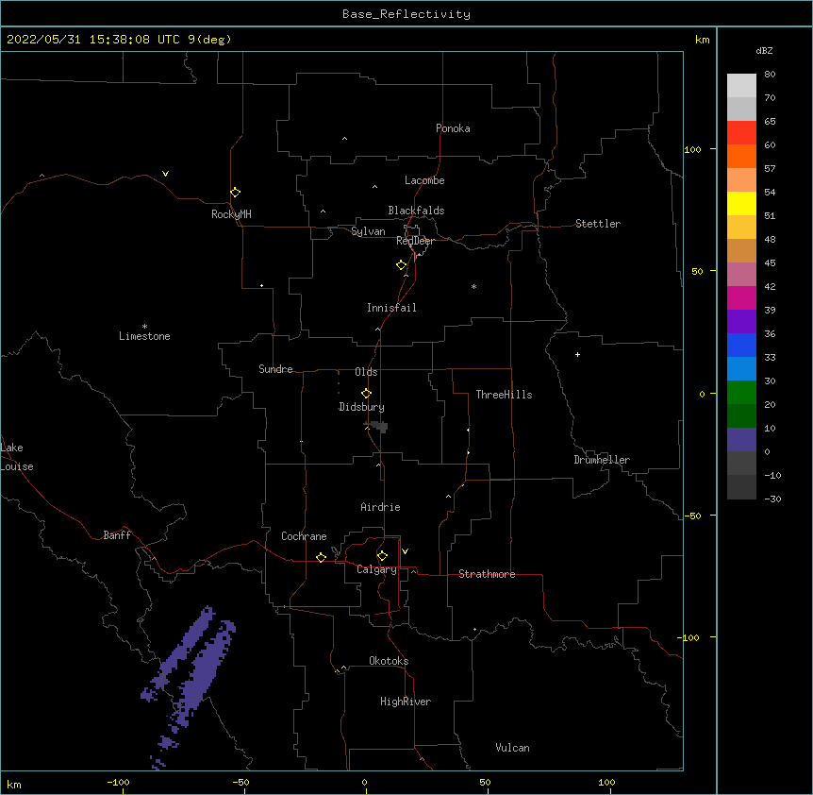813x795 pixels.
Task: Click the Strathmore label
Action: pyautogui.click(x=487, y=574)
